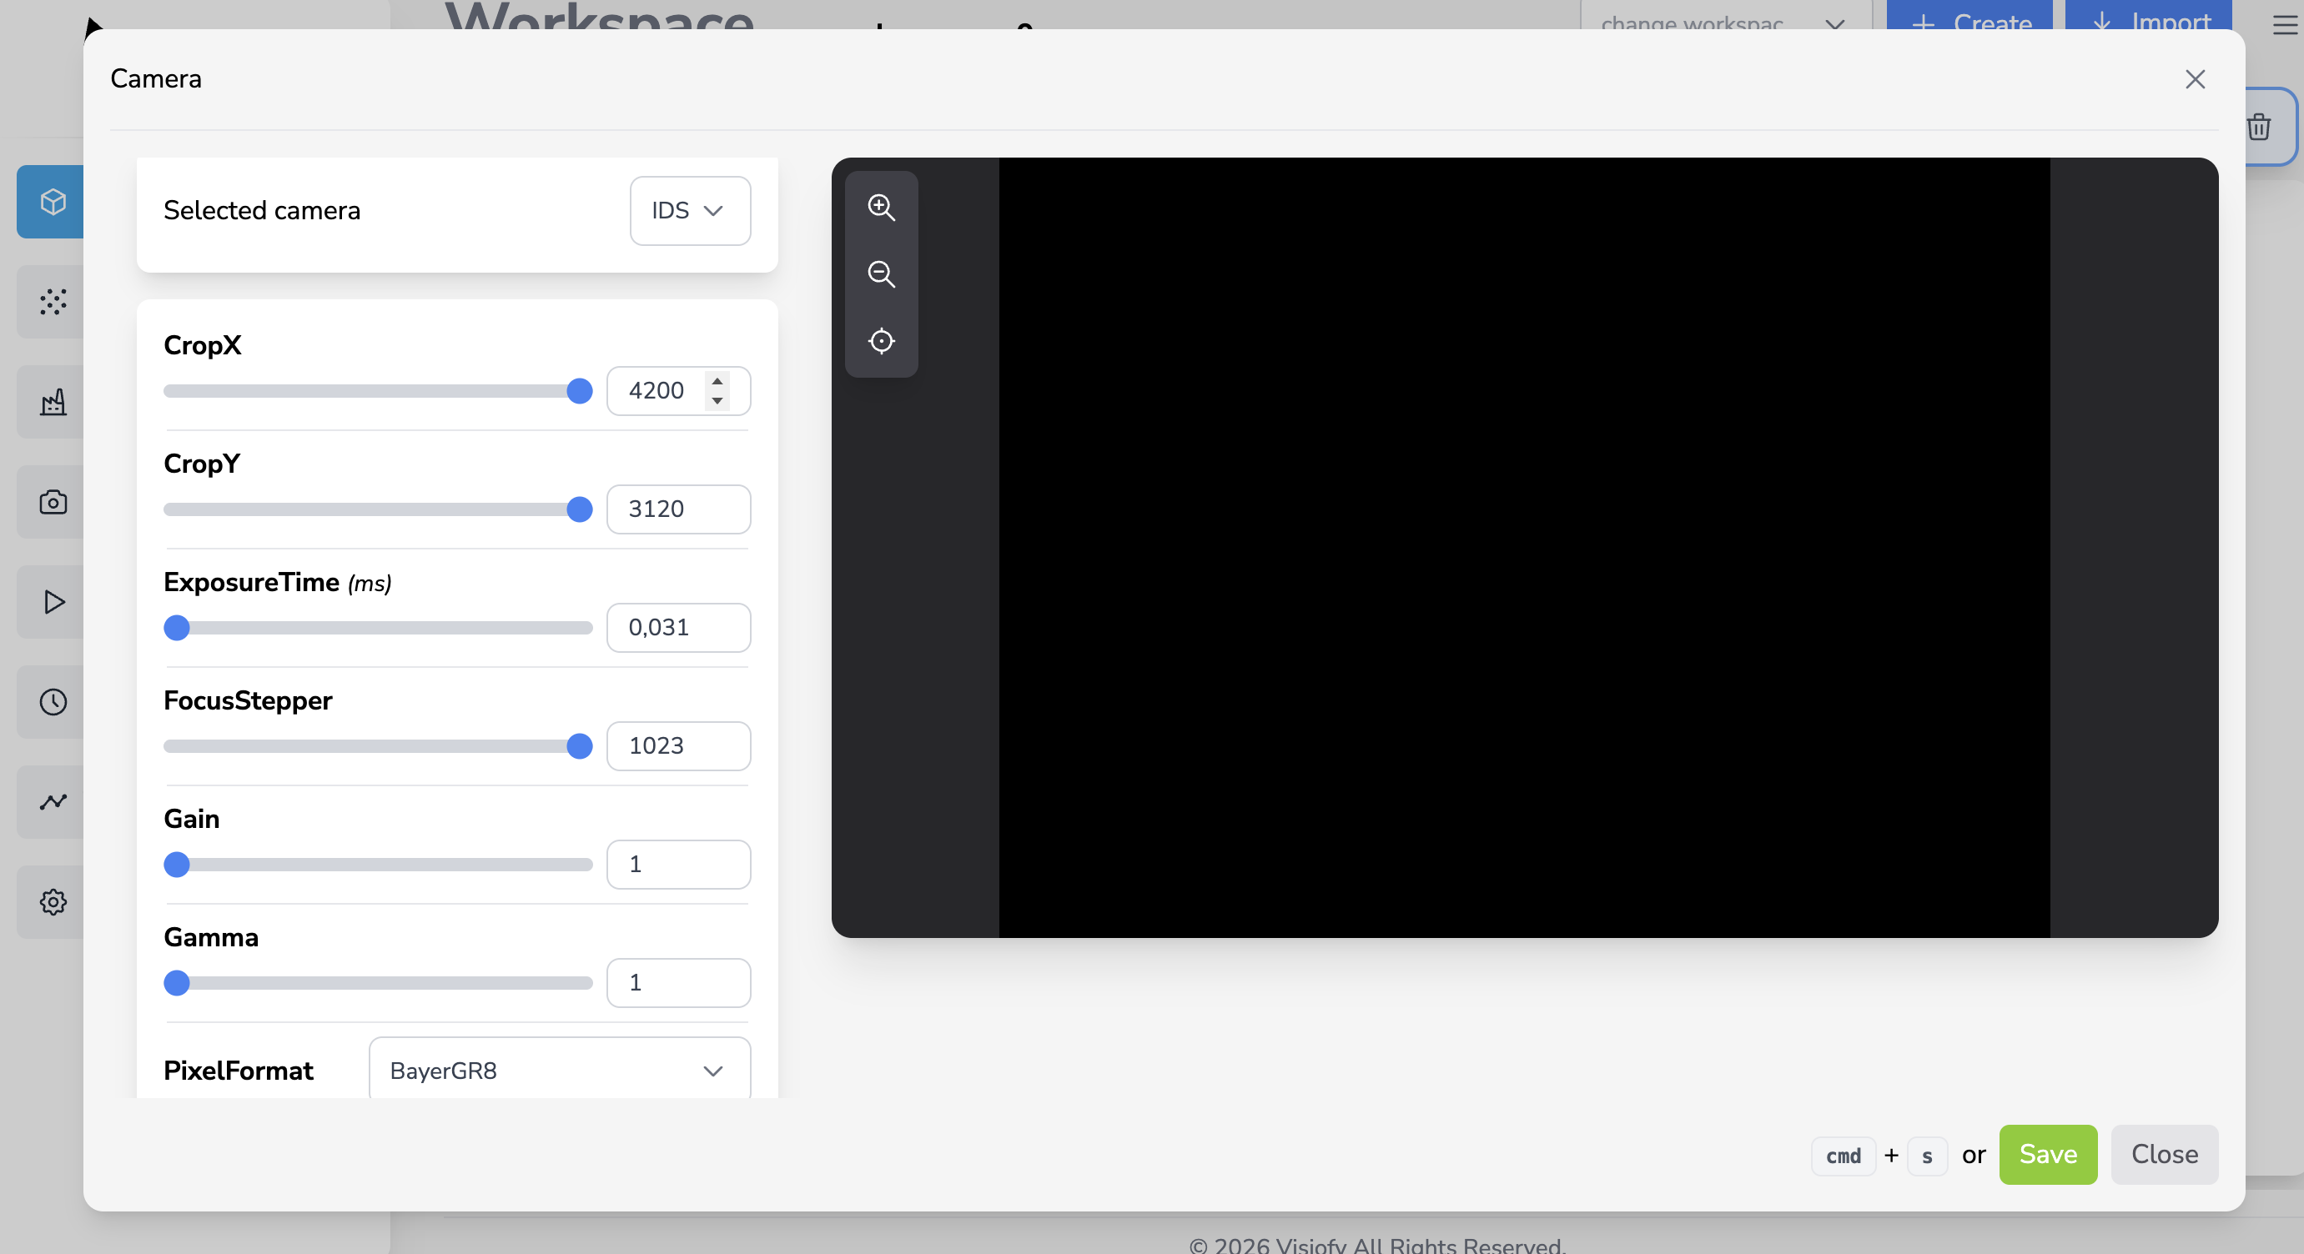Click the CropY slider handle
The width and height of the screenshot is (2304, 1254).
pyautogui.click(x=580, y=509)
